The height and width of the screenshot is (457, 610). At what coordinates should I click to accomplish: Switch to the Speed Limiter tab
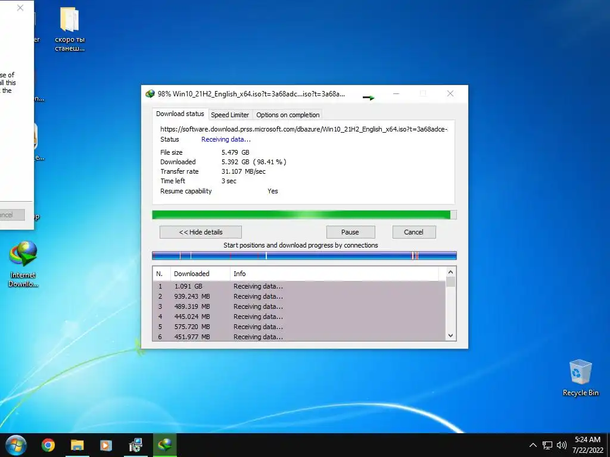230,115
